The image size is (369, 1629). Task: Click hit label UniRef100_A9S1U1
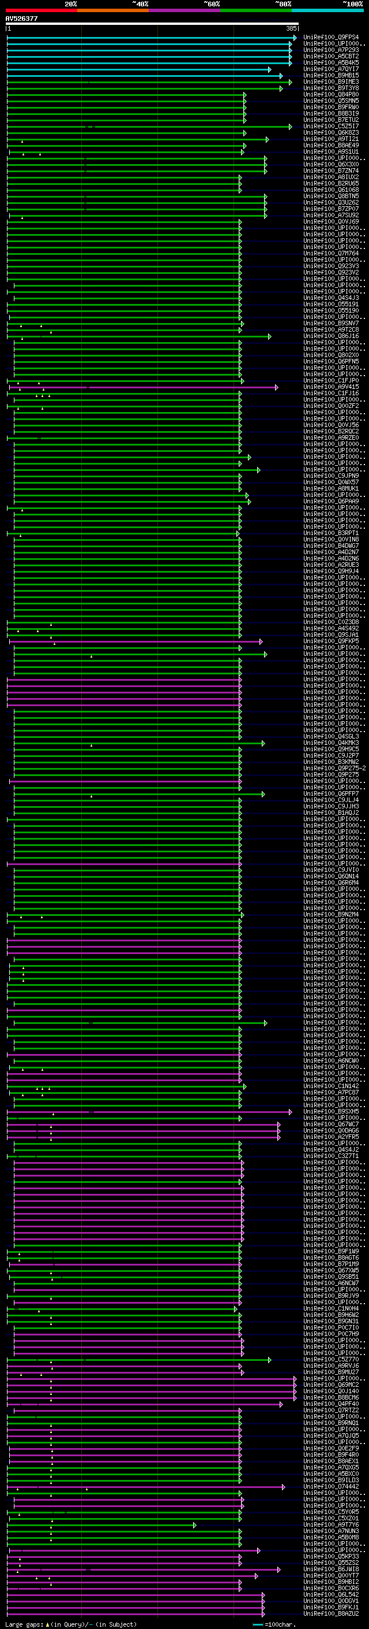(331, 152)
